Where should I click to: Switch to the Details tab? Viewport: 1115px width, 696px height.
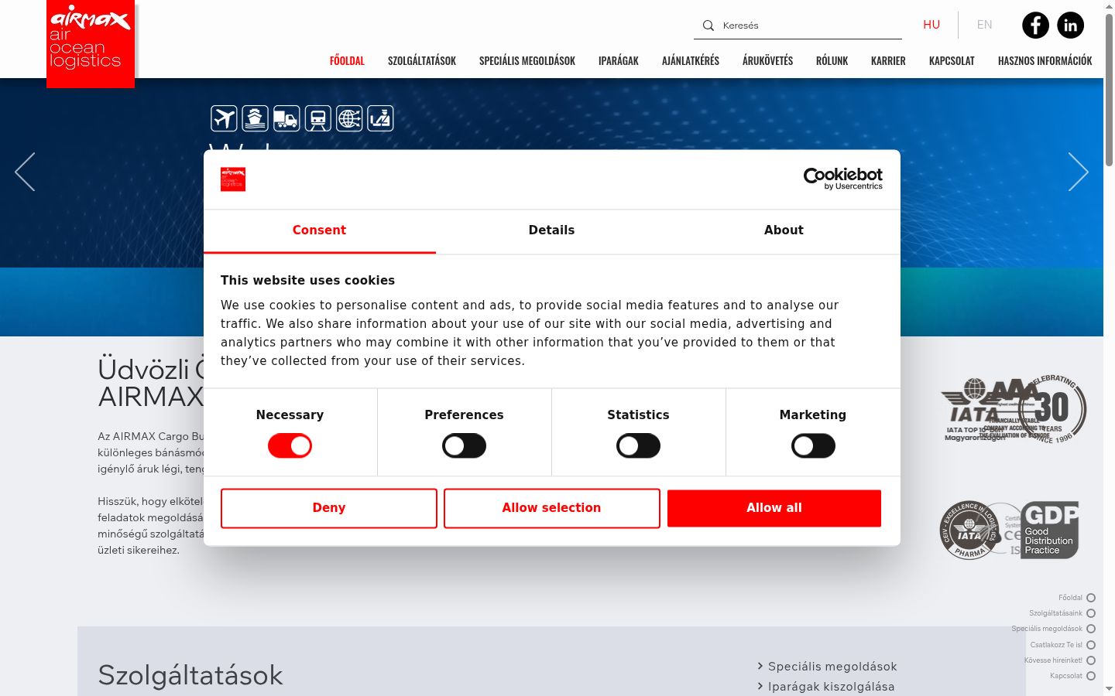[551, 230]
